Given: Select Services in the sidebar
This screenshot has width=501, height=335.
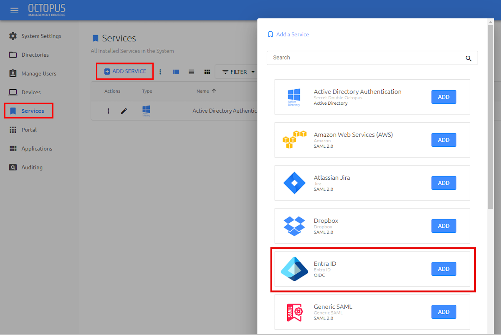Looking at the screenshot, I should coord(33,111).
